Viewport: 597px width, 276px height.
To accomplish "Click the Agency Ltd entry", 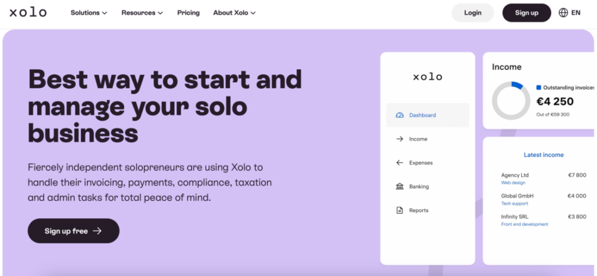I will 515,175.
